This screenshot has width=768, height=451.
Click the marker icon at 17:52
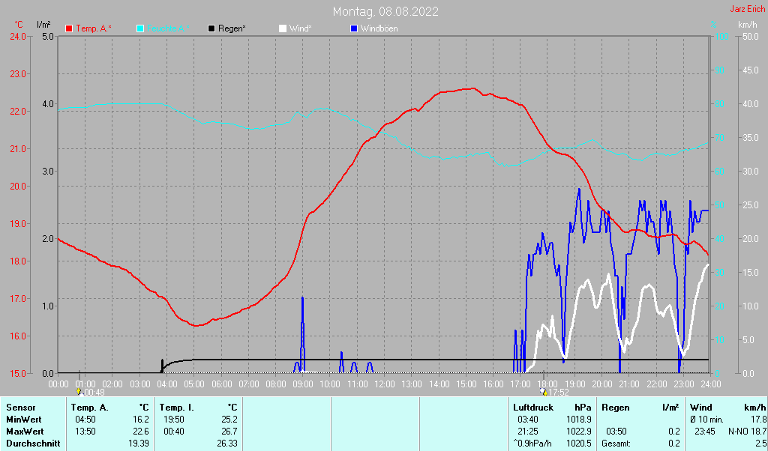544,391
